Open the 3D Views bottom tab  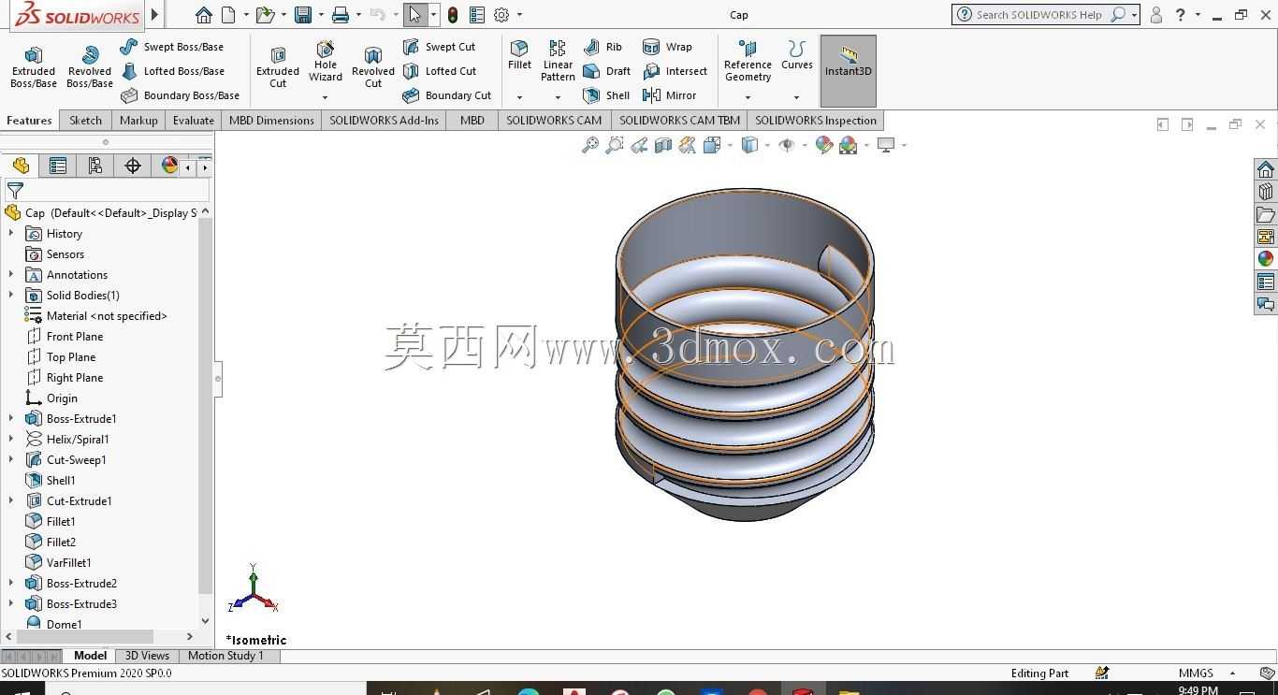point(147,656)
